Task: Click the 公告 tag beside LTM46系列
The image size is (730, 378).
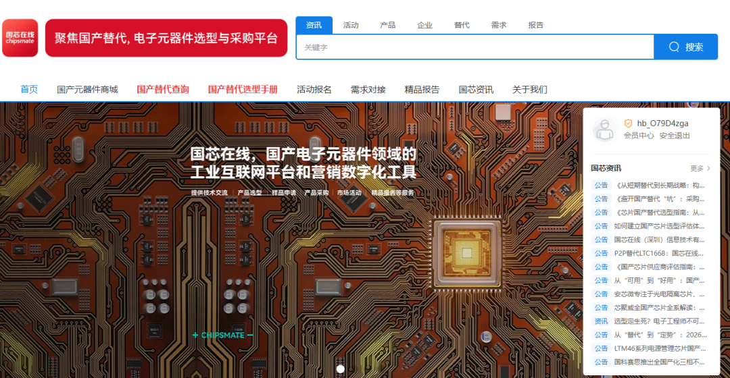Action: coord(601,348)
